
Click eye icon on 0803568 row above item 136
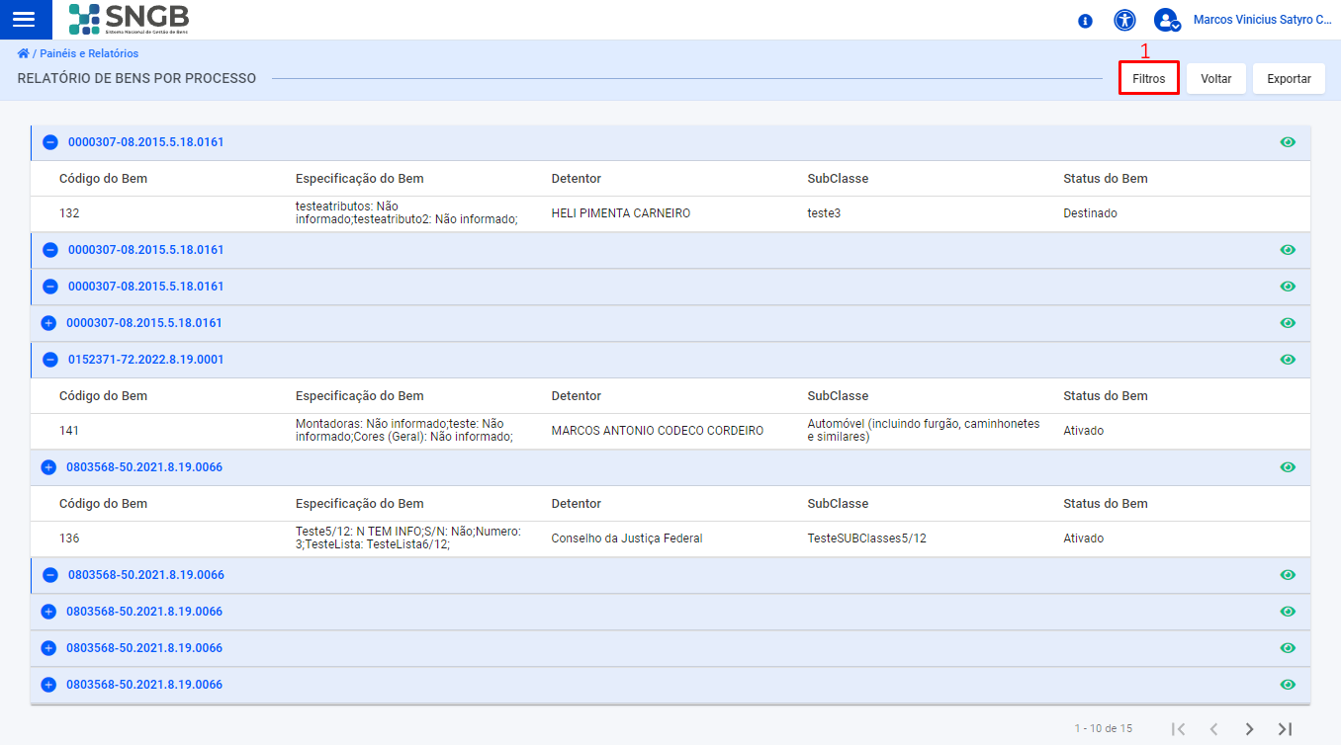pos(1288,467)
